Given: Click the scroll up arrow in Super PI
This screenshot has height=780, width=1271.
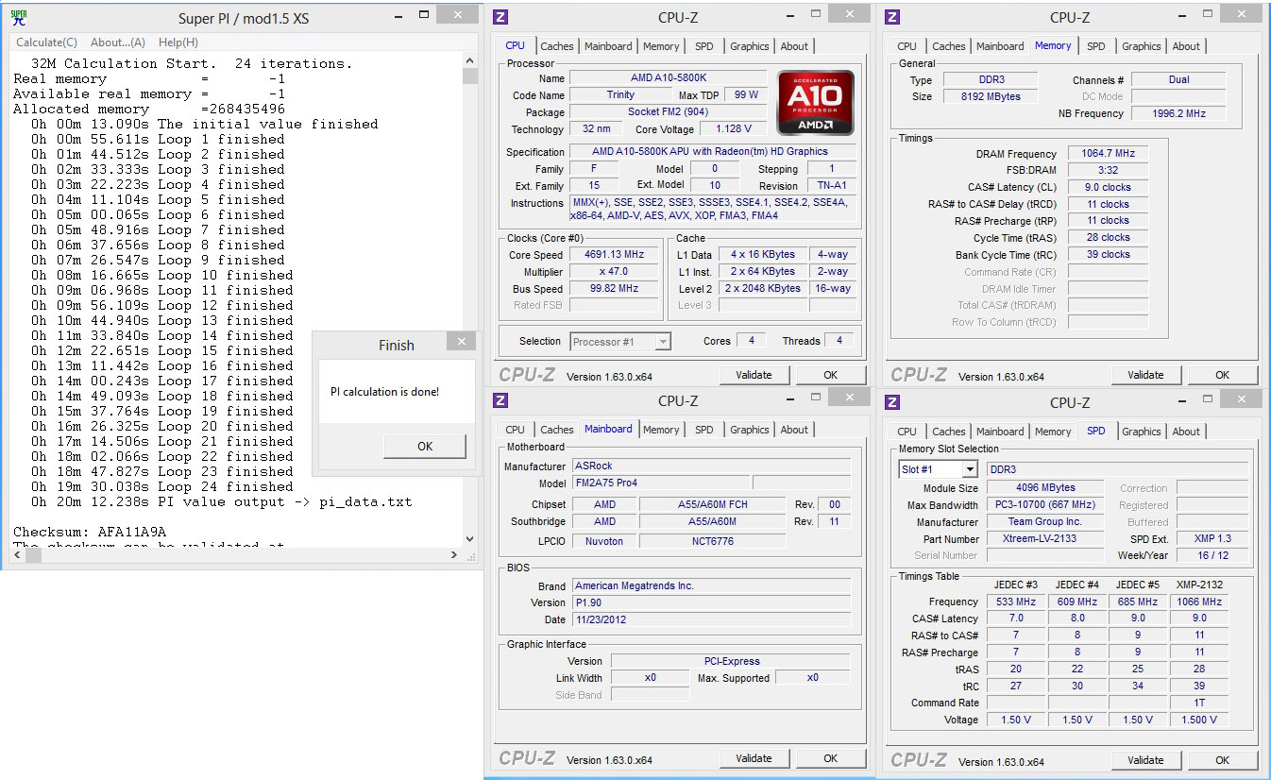Looking at the screenshot, I should click(x=470, y=60).
